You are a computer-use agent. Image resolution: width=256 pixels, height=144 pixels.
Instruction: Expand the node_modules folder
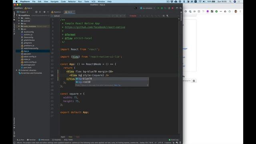tap(19, 26)
